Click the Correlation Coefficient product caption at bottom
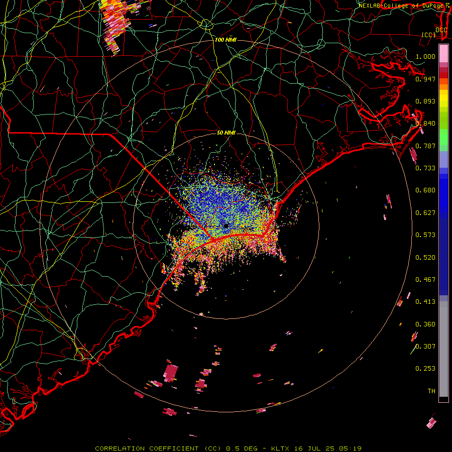 (x=228, y=448)
